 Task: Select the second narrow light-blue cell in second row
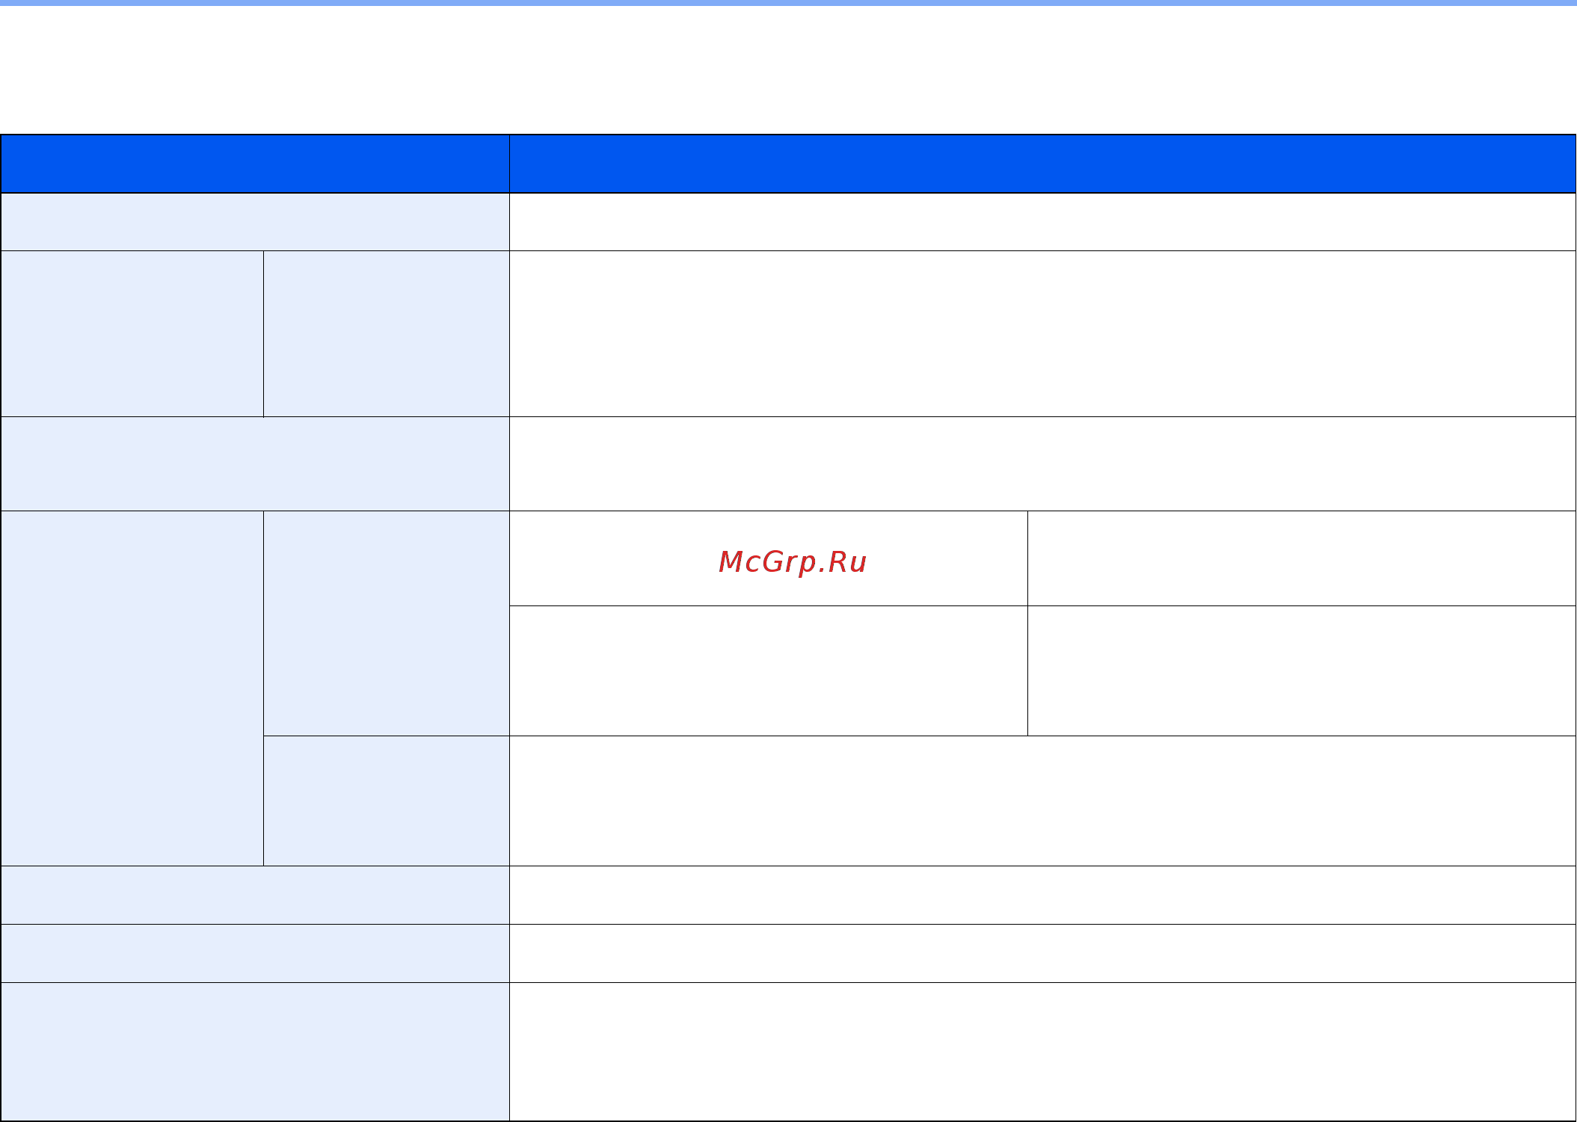tap(387, 334)
